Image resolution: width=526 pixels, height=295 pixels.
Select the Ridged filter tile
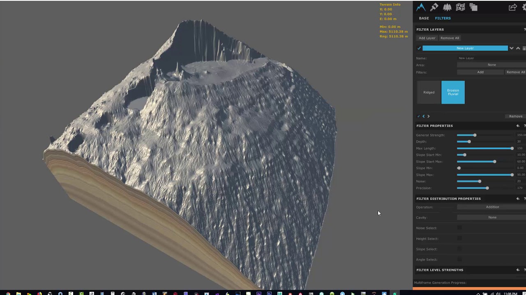pos(429,92)
